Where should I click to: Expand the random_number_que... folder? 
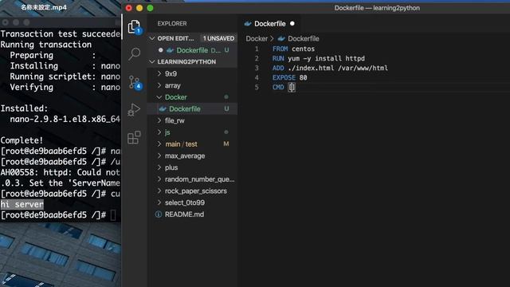[x=159, y=179]
